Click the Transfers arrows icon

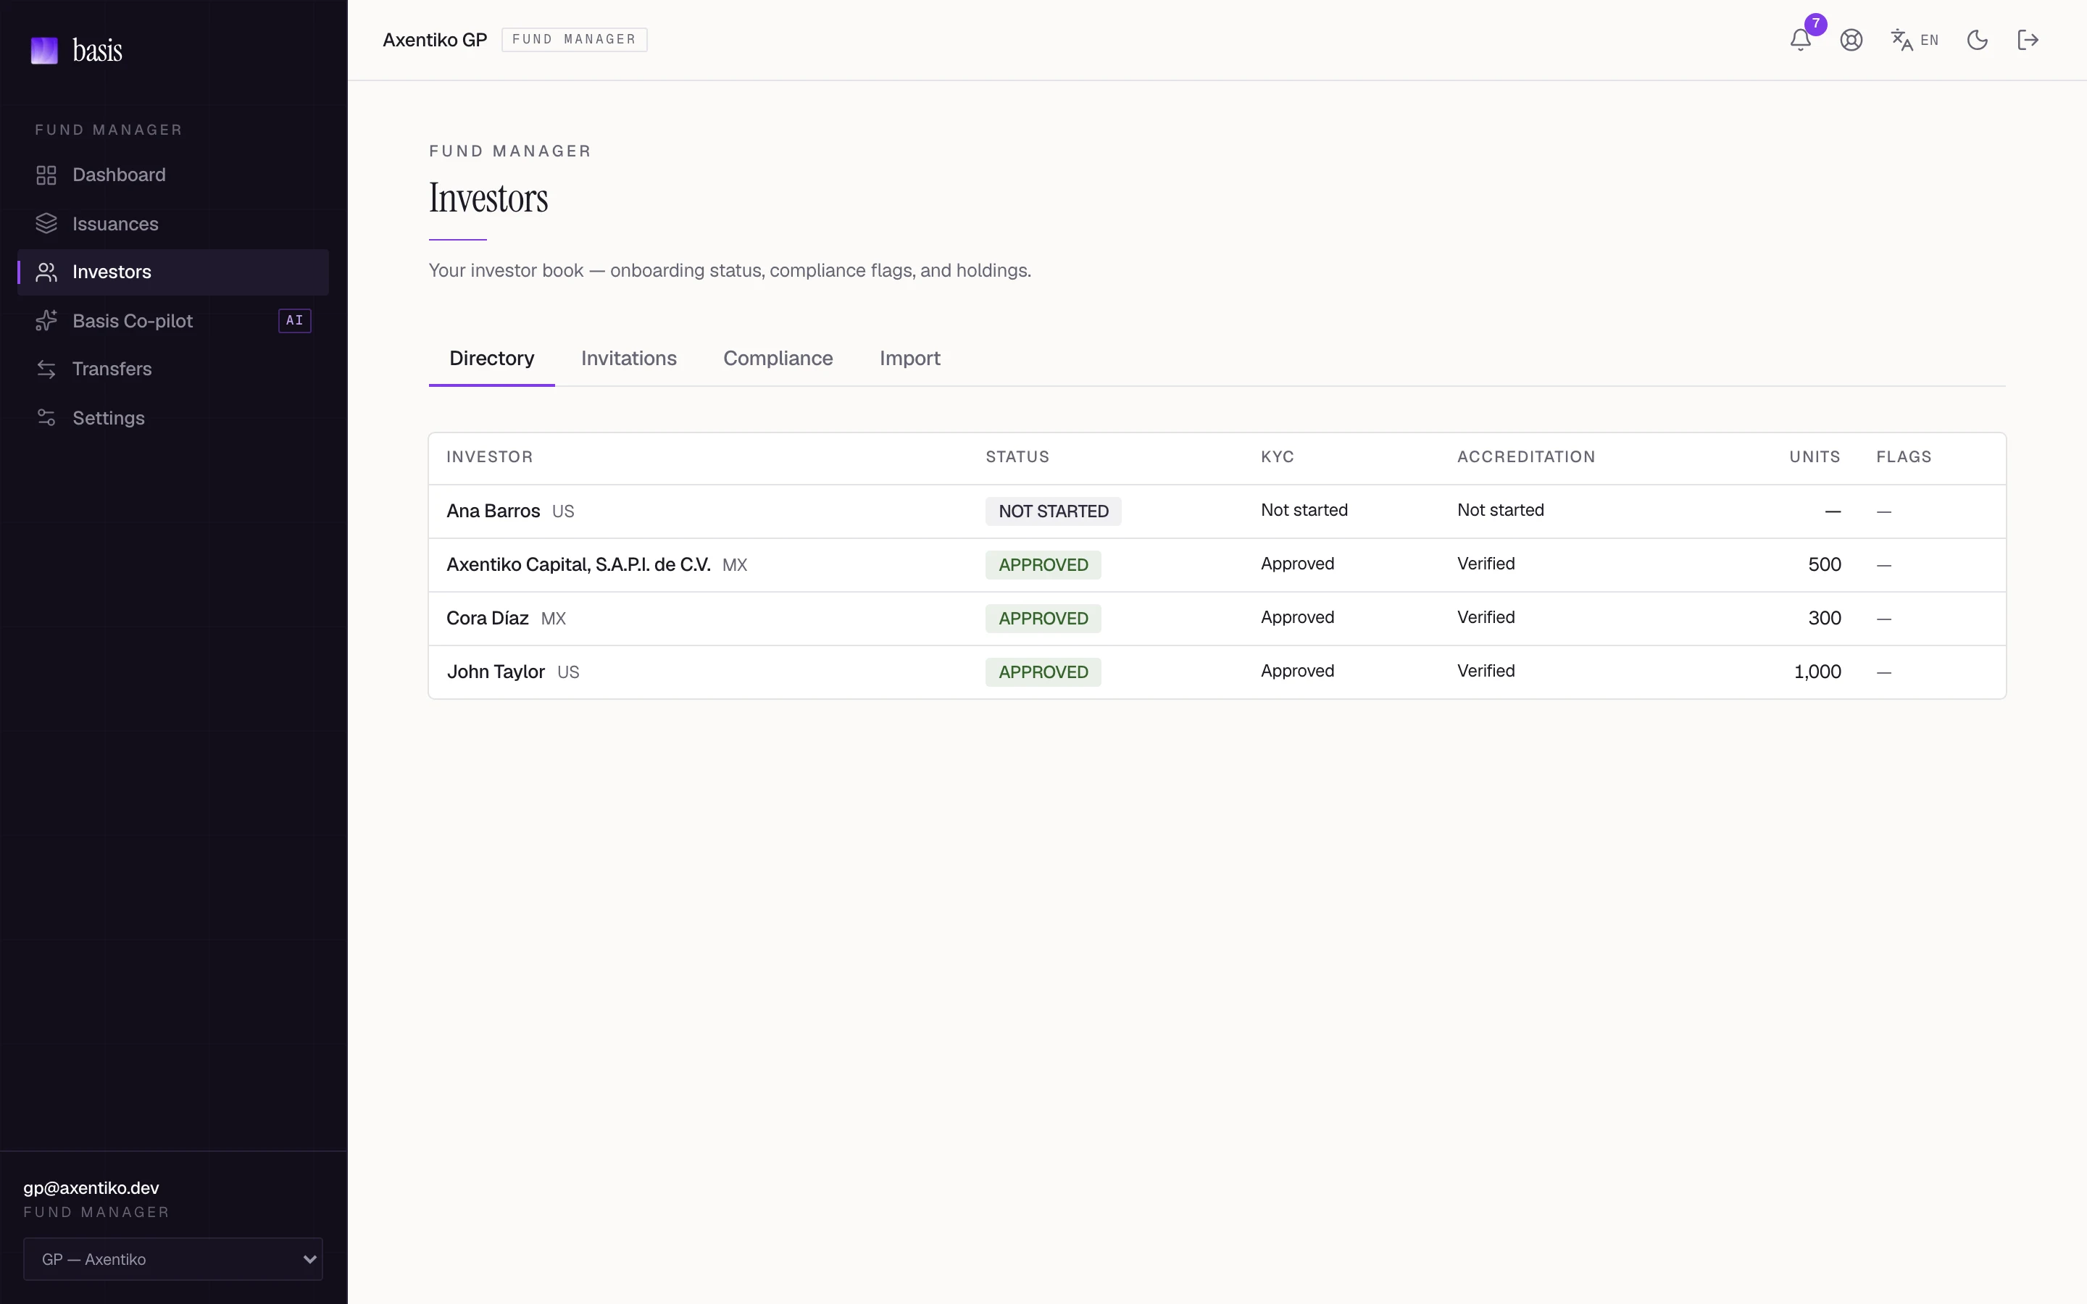46,369
